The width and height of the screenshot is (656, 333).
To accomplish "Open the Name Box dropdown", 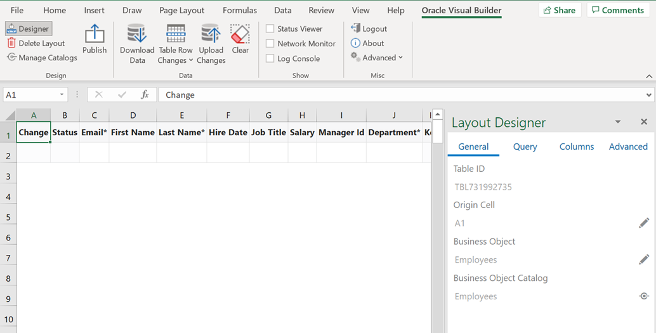I will click(62, 95).
